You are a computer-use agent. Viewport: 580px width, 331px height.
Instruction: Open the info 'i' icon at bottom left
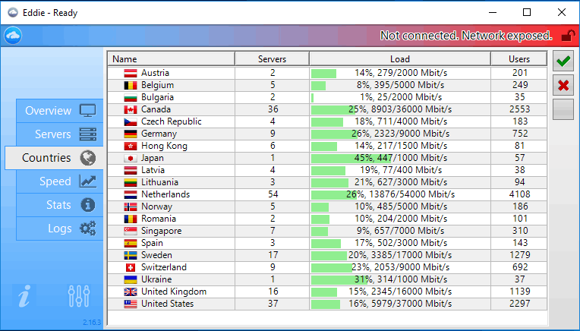(24, 295)
